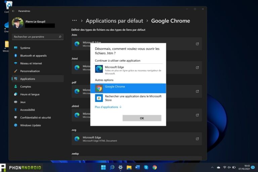Open external link icon for .pdf row
The height and width of the screenshot is (172, 258).
(197, 91)
